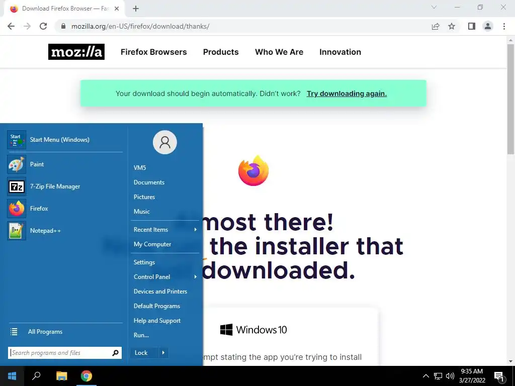Viewport: 515px width, 386px height.
Task: Click Windows Start button on taskbar
Action: coord(12,376)
